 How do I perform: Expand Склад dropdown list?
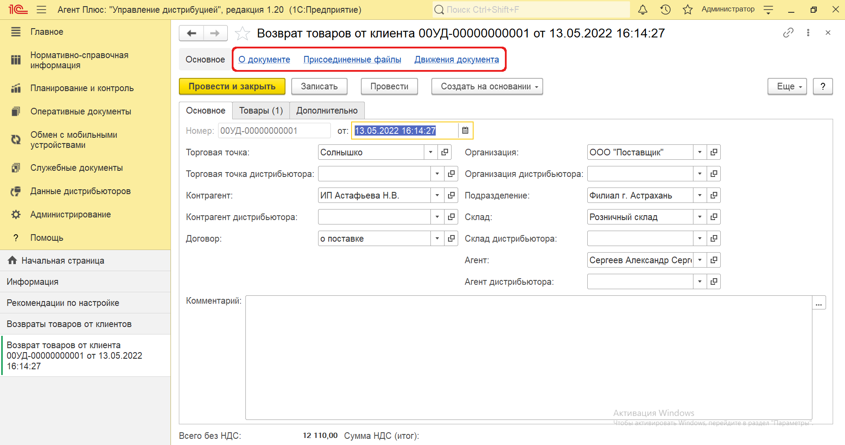(700, 217)
